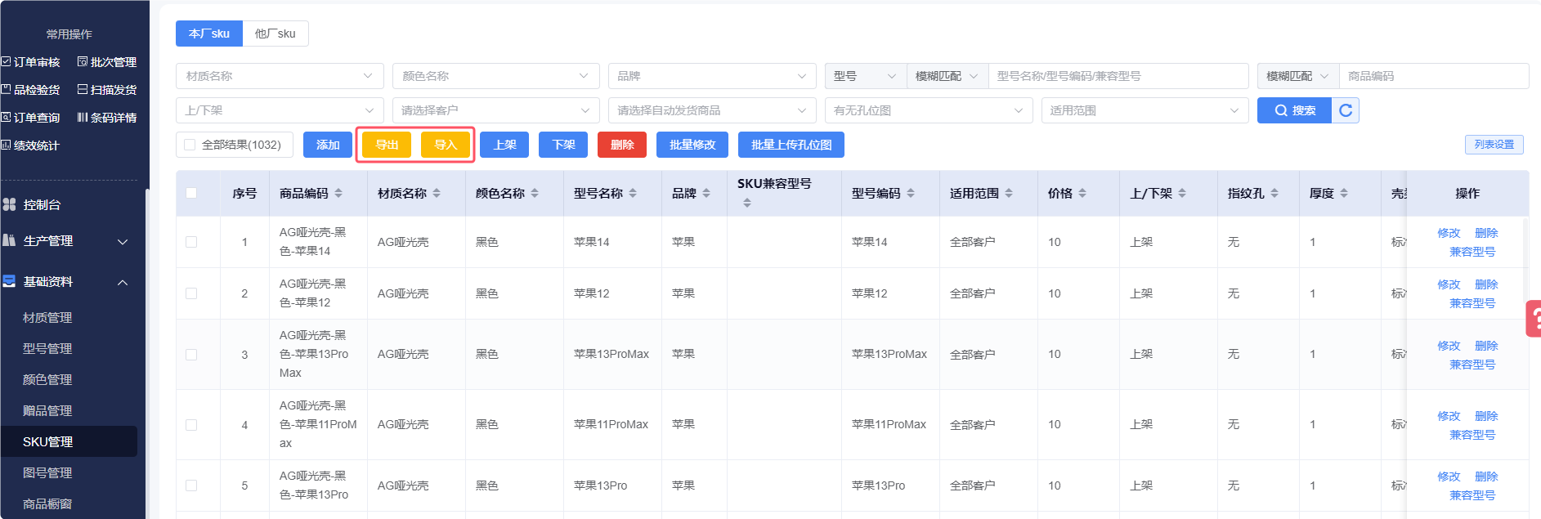The width and height of the screenshot is (1541, 519).
Task: Open 扫描发货 shortcut in sidebar
Action: click(107, 90)
